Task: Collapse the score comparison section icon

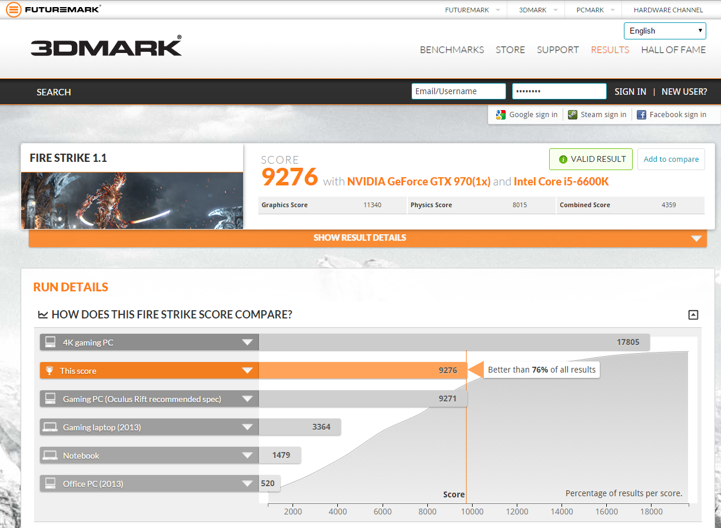Action: (693, 315)
